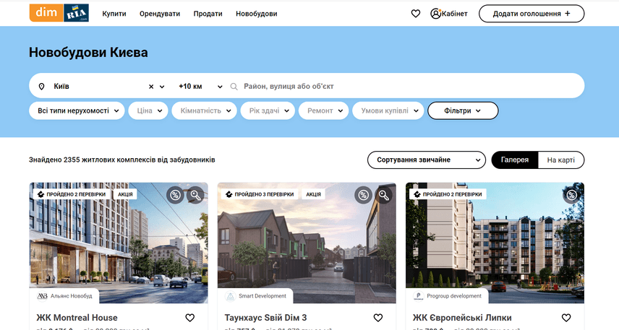Click the DIM.RIA logo
619x330 pixels.
click(x=59, y=13)
